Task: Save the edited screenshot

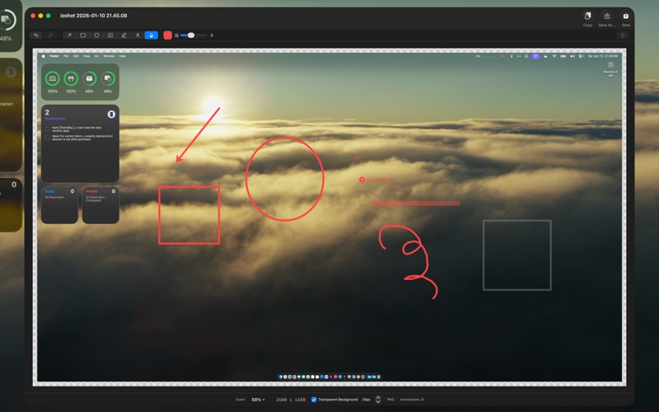Action: 626,18
